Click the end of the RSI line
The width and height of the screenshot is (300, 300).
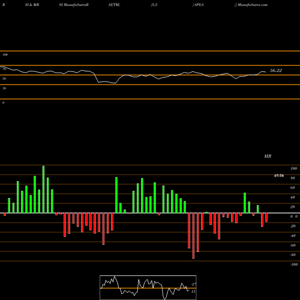[265, 72]
